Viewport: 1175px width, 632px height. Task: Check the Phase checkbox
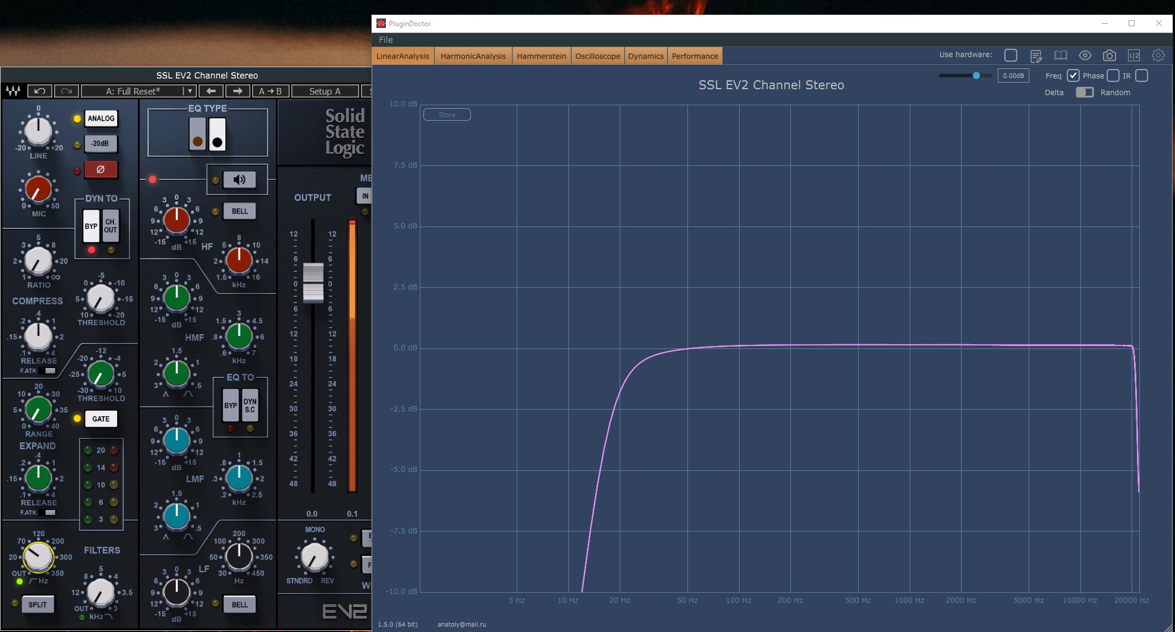(x=1113, y=76)
